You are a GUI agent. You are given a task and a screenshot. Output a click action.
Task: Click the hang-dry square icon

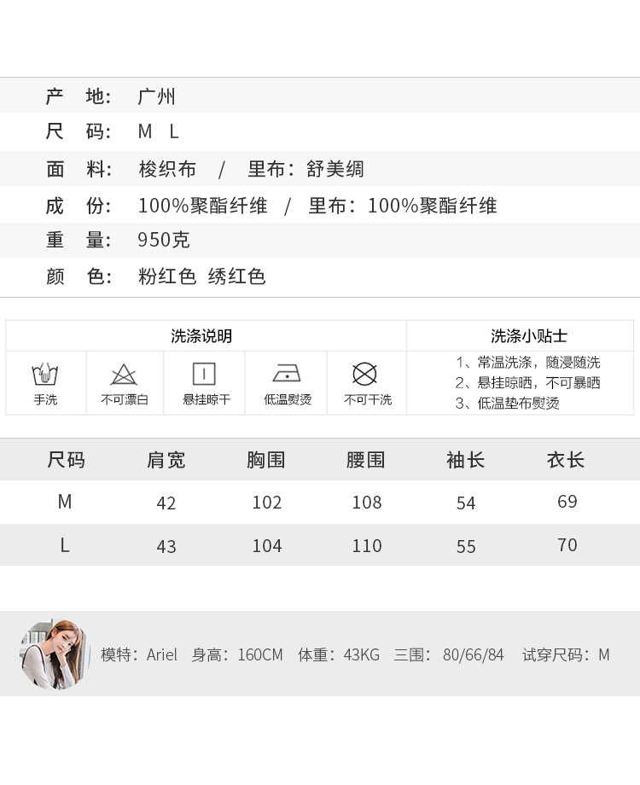pyautogui.click(x=204, y=374)
